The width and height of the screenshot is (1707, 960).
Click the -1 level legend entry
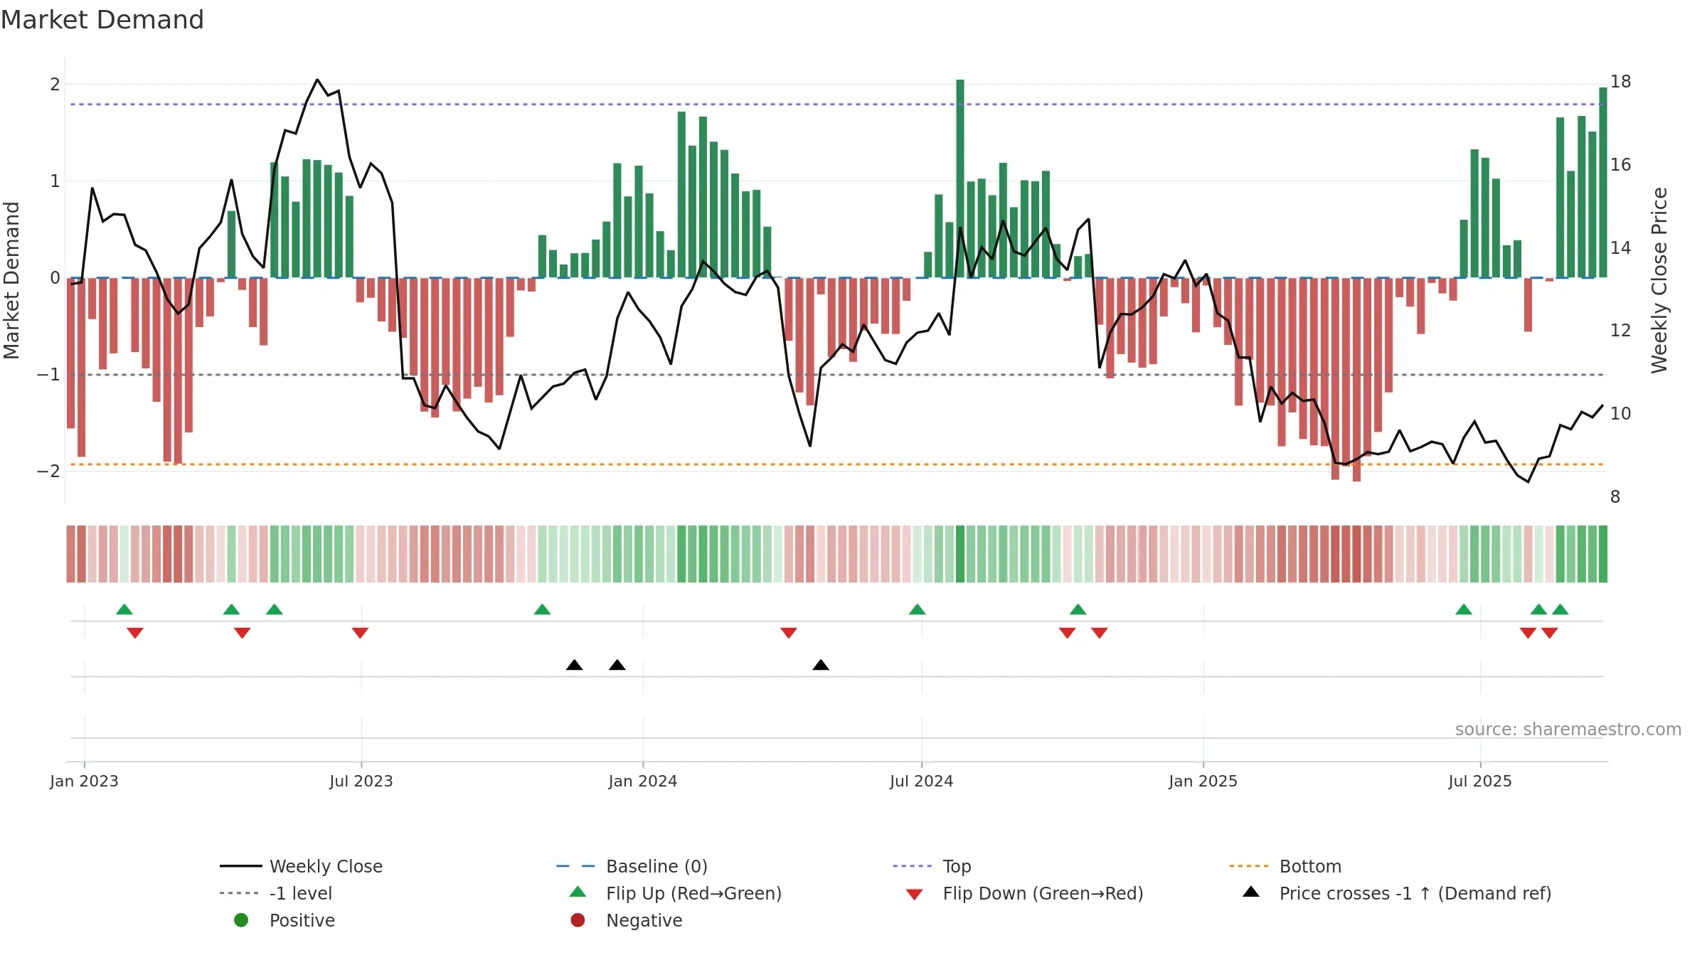coord(276,893)
